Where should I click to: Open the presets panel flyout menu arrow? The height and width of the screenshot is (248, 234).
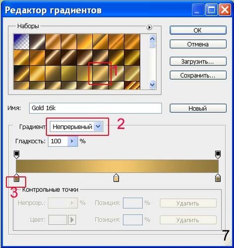pos(149,27)
